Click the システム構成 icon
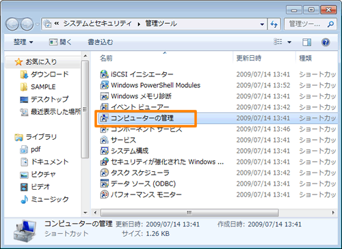This screenshot has height=249, width=342. coord(104,151)
